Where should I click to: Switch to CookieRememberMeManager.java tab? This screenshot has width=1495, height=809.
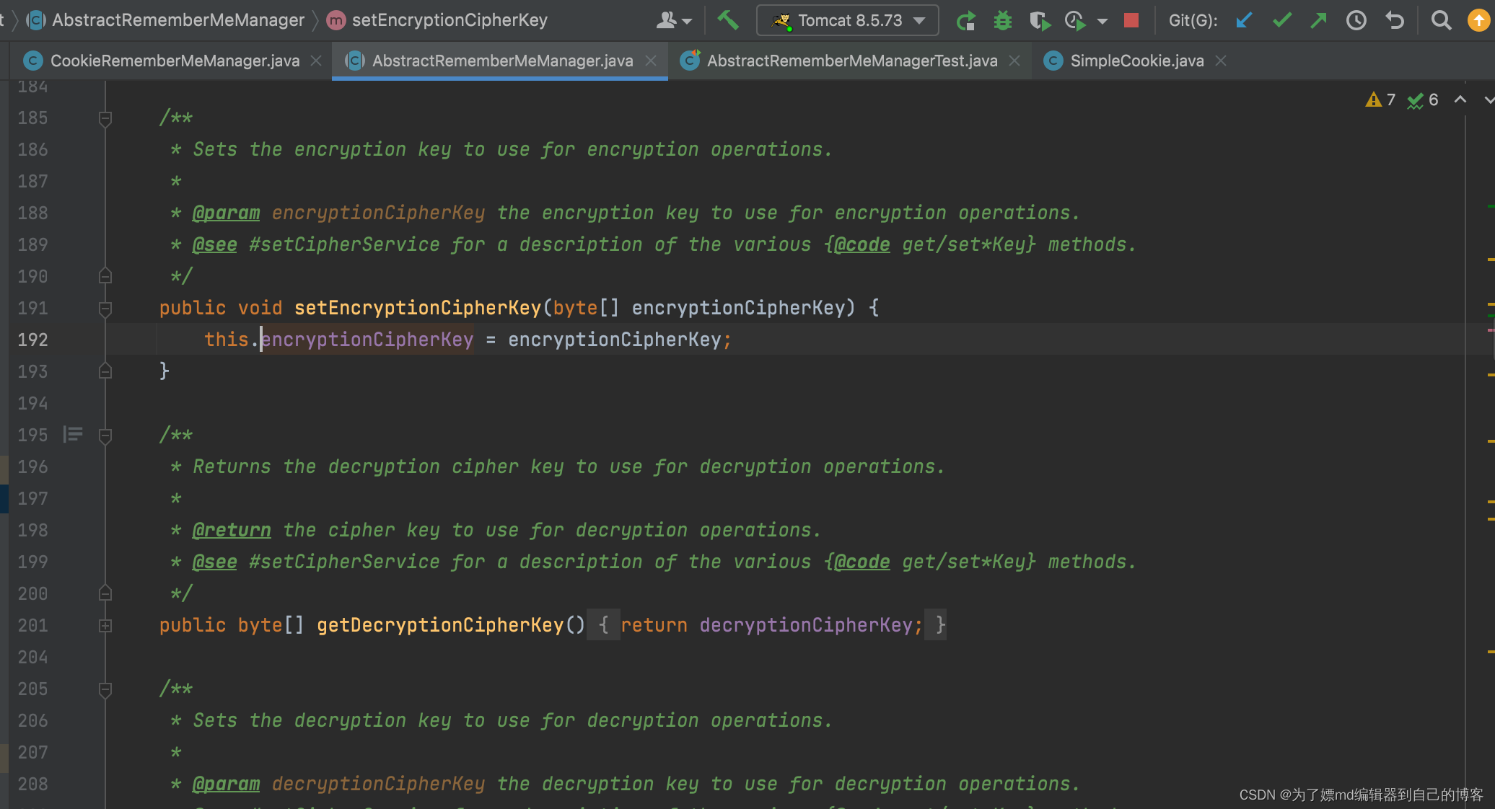point(175,61)
